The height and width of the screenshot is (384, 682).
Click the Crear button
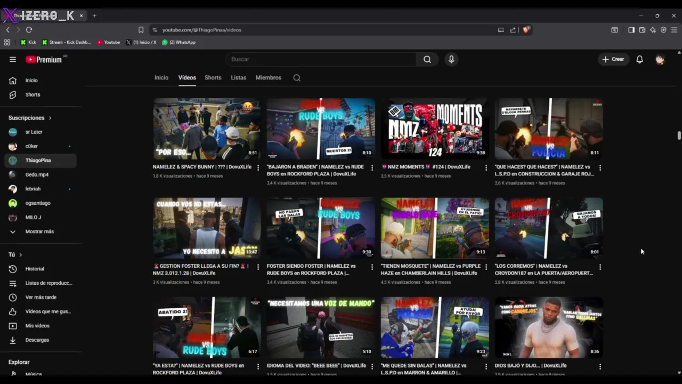click(613, 59)
